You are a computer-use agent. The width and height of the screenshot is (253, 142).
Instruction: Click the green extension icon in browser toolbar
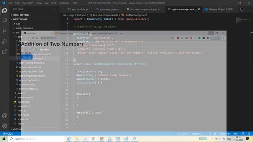[199, 38]
